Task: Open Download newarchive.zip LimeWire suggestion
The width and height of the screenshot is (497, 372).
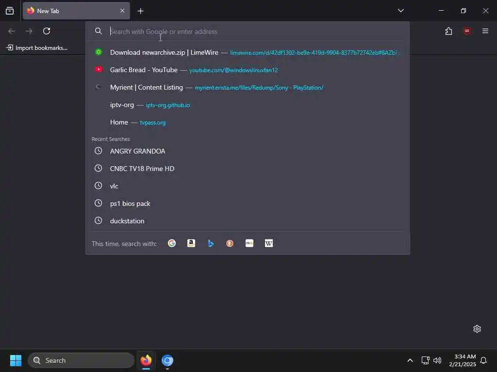Action: [248, 52]
